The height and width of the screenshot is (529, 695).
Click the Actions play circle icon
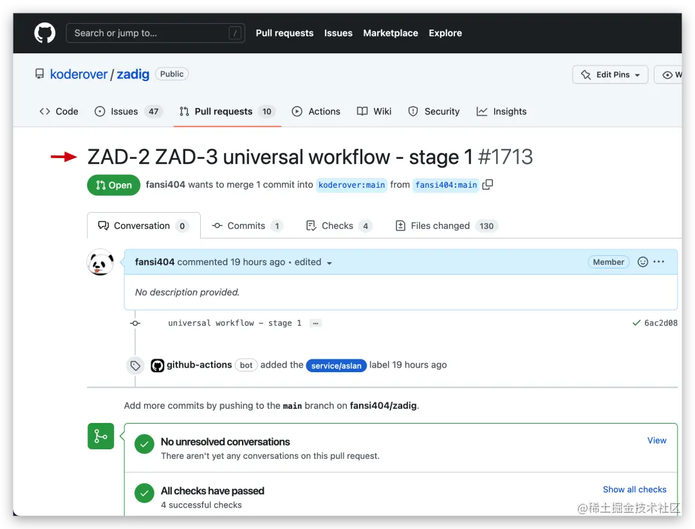tap(297, 112)
